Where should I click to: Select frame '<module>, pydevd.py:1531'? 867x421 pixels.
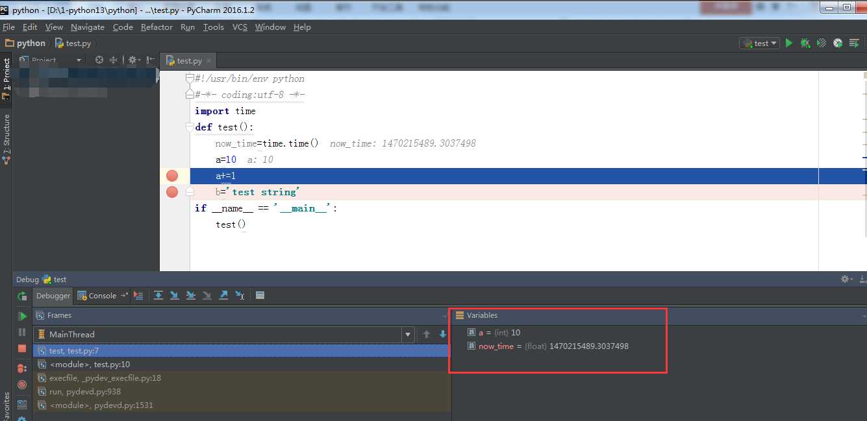pos(241,405)
